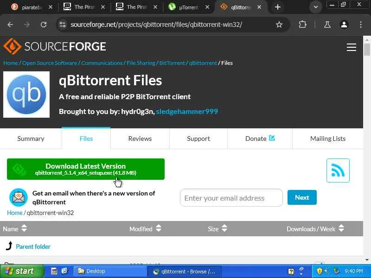371x278 pixels.
Task: Click Home link above file table
Action: point(15,213)
